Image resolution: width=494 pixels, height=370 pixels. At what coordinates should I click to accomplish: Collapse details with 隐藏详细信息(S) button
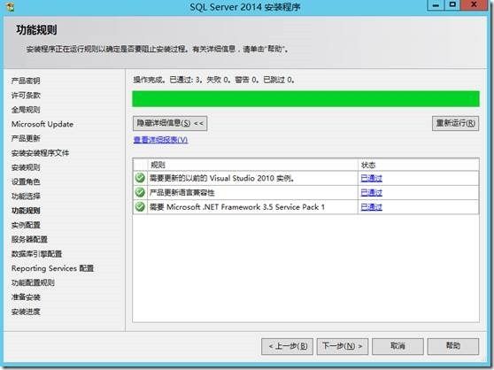click(x=170, y=123)
